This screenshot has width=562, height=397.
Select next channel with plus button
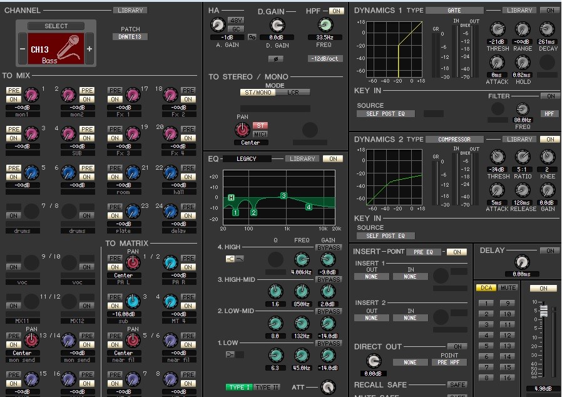click(x=89, y=49)
